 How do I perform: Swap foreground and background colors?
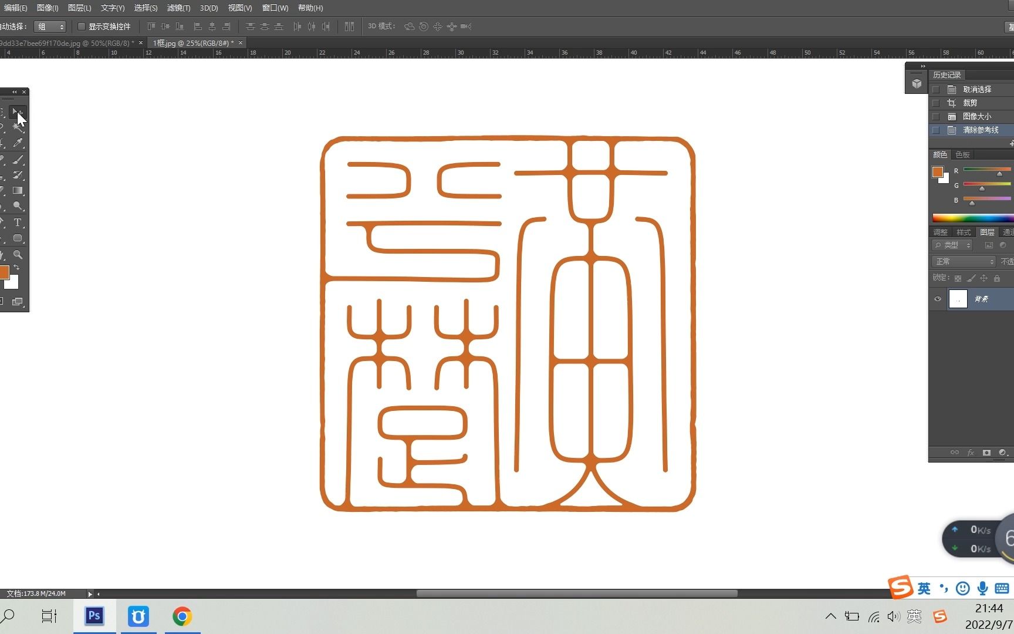(16, 268)
